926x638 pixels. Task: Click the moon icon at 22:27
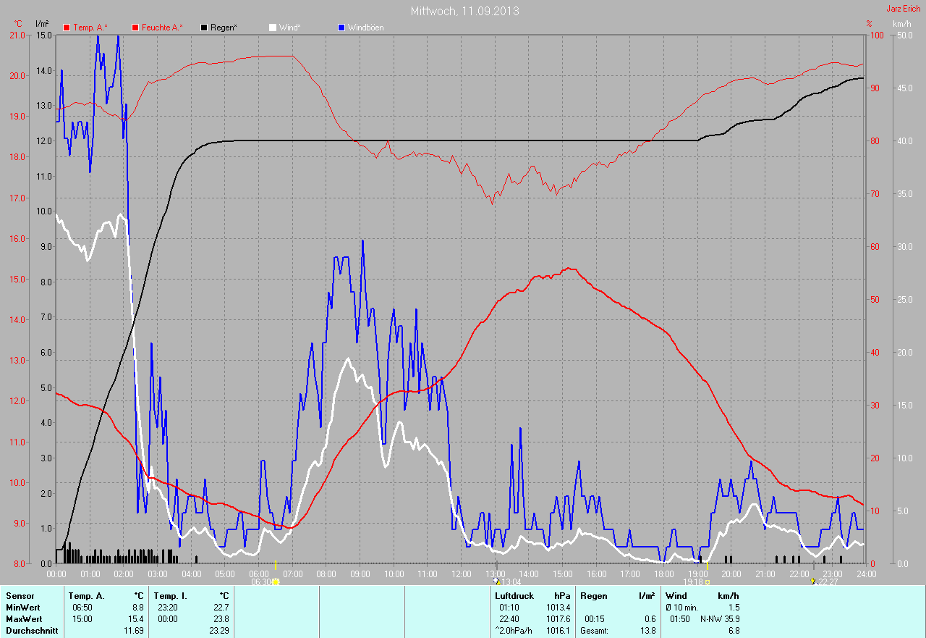pyautogui.click(x=814, y=581)
